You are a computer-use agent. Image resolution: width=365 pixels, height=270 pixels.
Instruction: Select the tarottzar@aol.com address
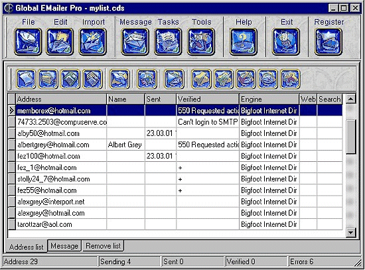(61, 225)
